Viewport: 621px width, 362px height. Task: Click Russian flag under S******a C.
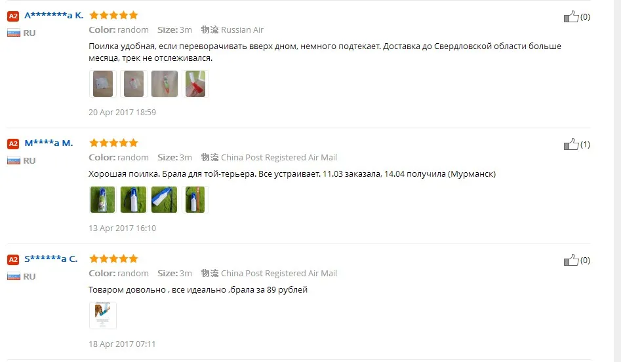14,276
